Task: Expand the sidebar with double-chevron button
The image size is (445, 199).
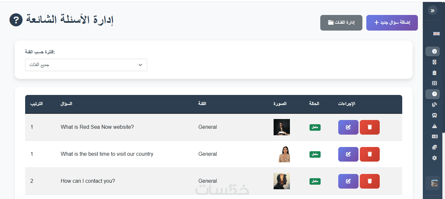Action: 433,10
